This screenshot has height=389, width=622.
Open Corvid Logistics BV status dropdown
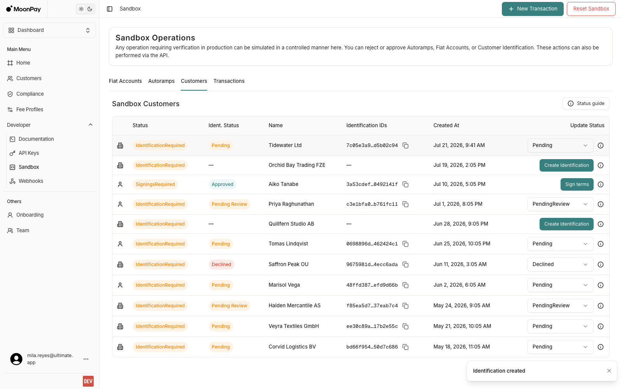click(560, 347)
